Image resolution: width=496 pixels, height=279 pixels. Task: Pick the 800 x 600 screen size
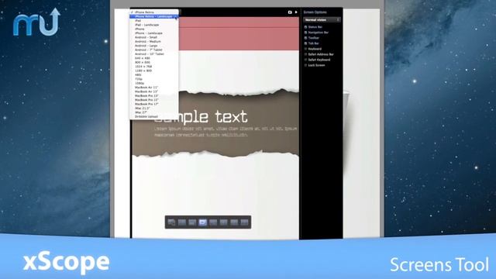pyautogui.click(x=154, y=62)
